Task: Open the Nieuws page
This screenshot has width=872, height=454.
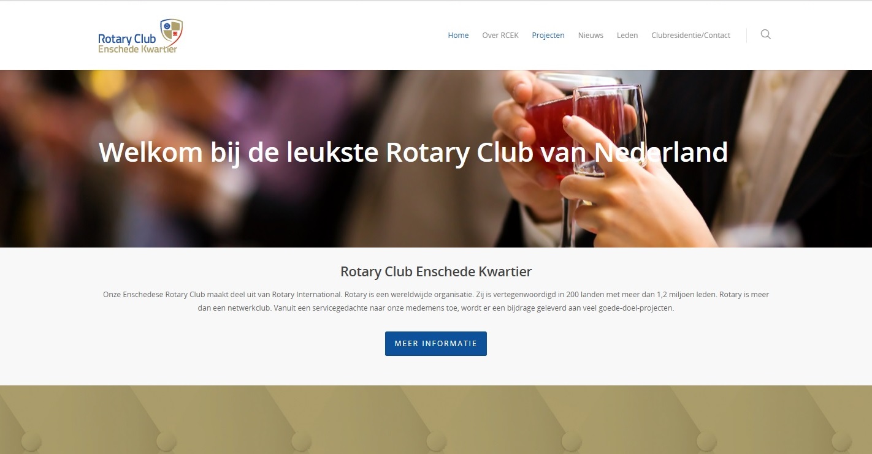Action: [x=591, y=36]
